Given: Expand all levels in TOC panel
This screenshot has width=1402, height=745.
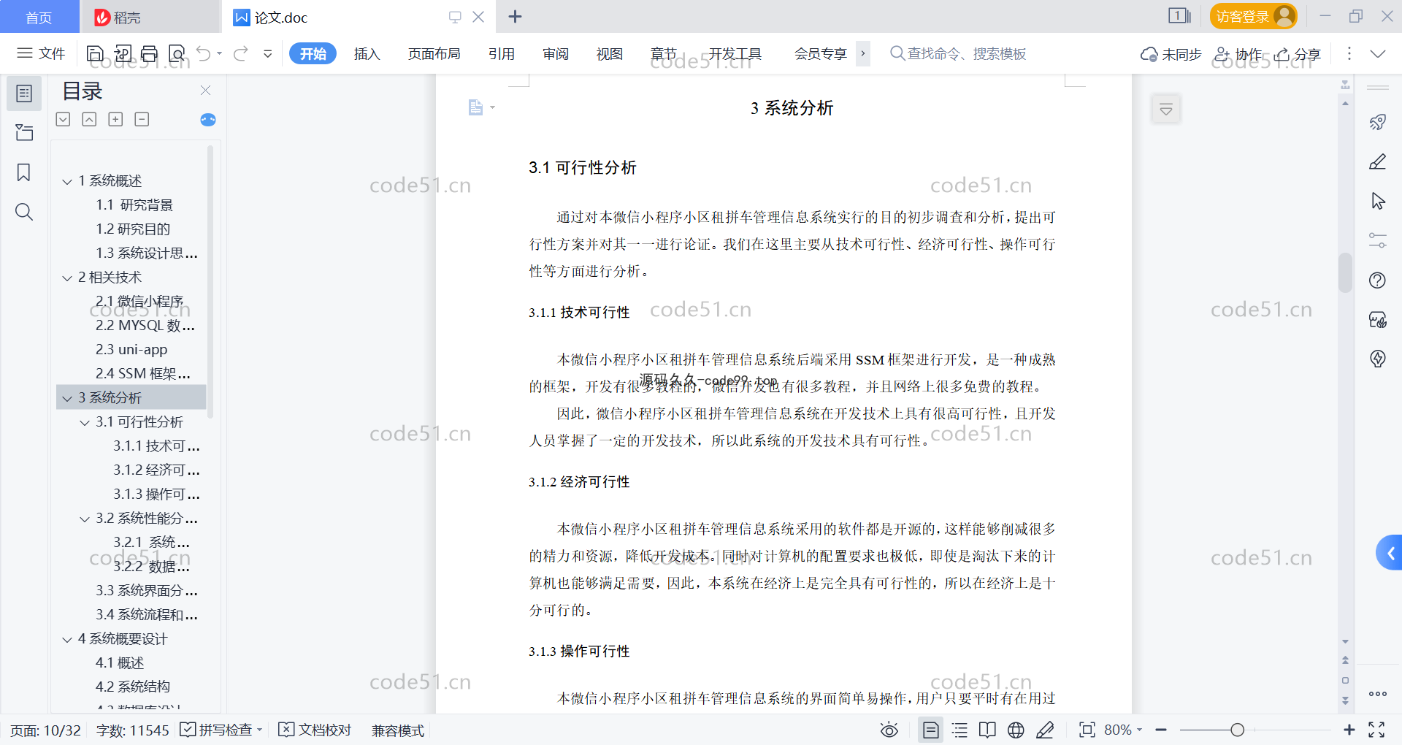Looking at the screenshot, I should (x=64, y=119).
